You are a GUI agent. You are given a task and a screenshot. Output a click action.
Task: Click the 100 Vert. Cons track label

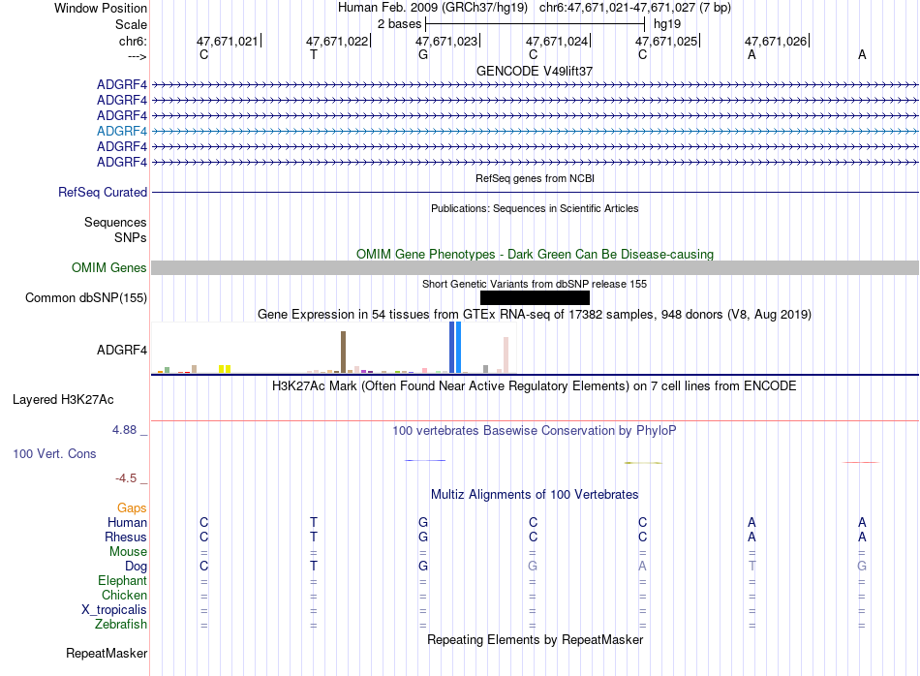coord(54,453)
